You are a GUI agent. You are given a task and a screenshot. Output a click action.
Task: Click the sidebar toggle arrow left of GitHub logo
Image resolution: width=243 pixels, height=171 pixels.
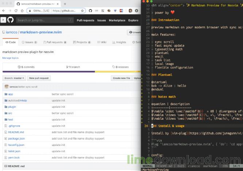[3, 20]
